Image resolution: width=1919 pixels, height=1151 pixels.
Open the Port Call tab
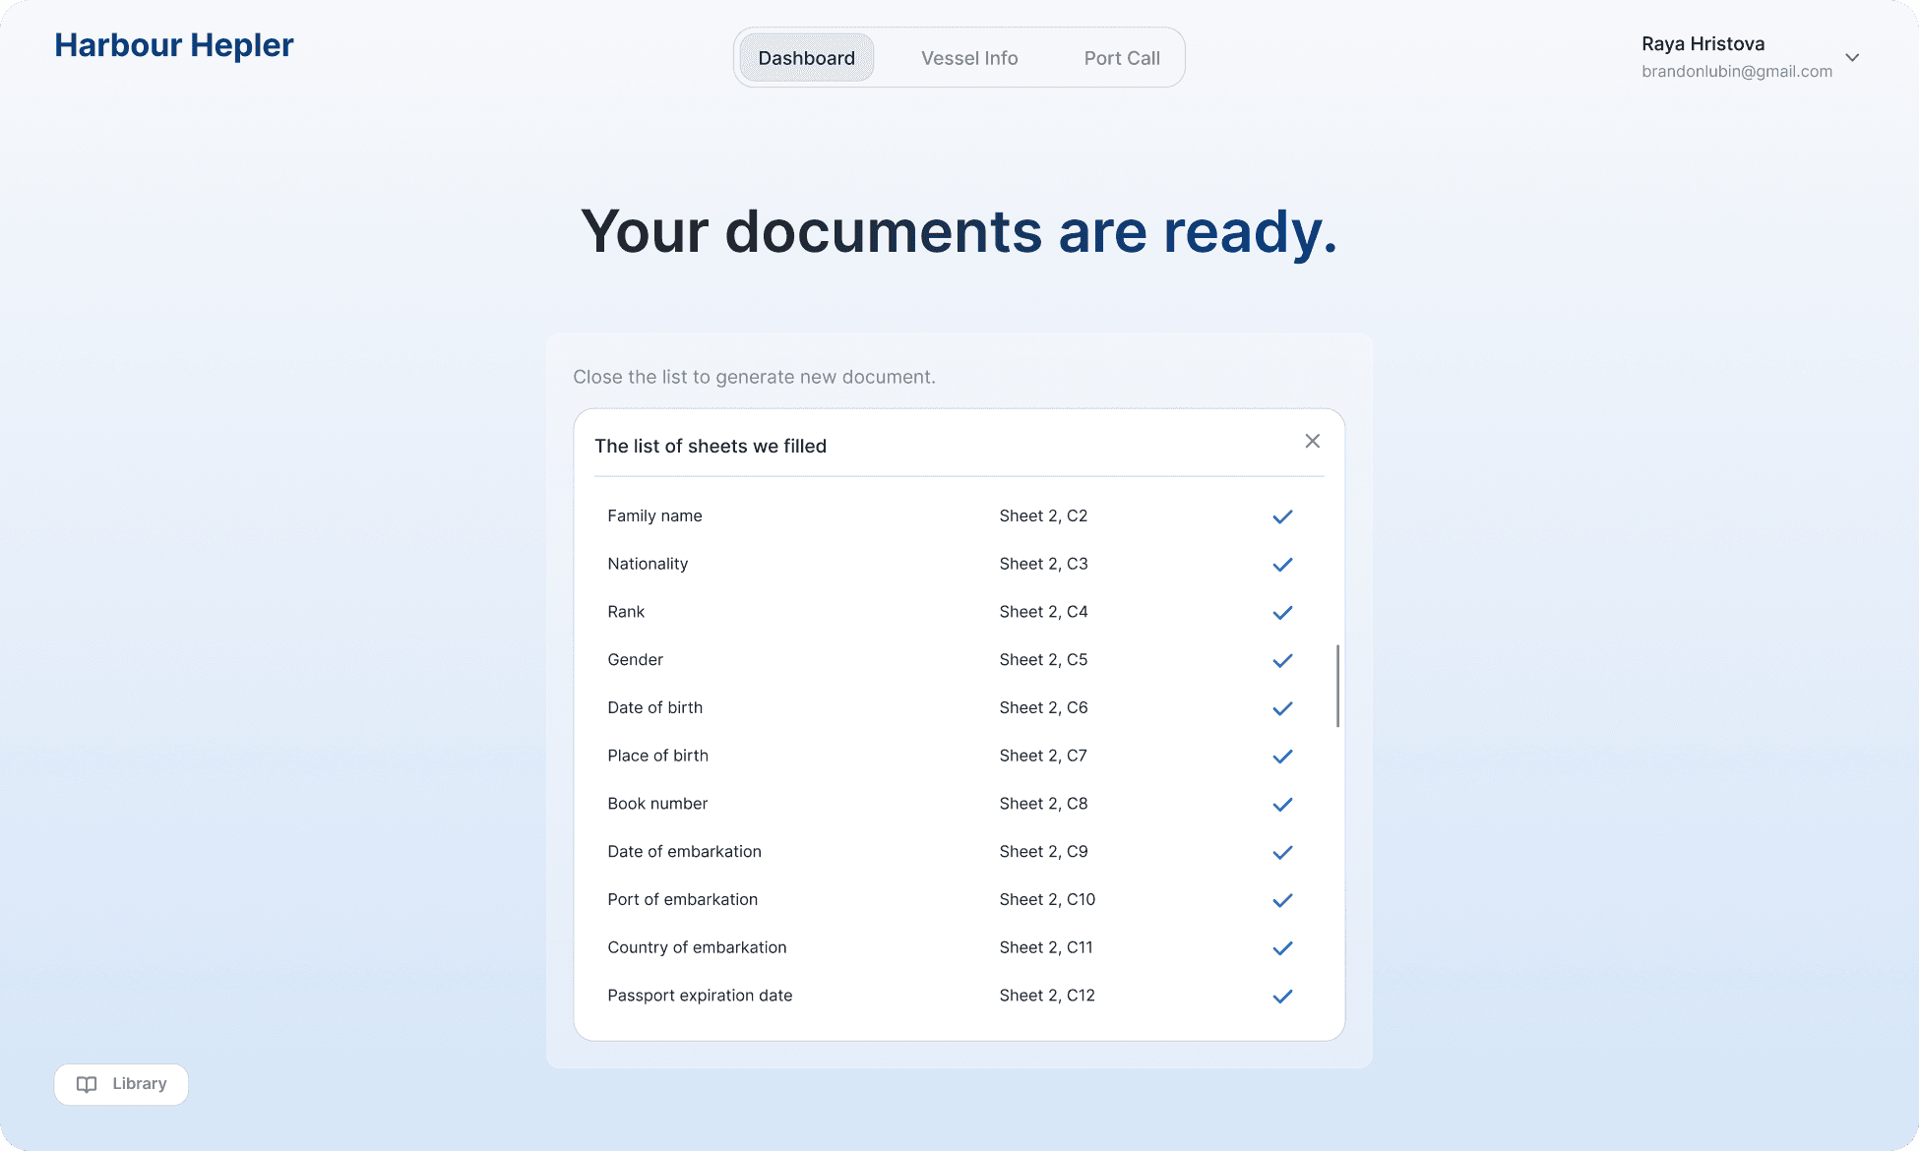click(x=1121, y=57)
